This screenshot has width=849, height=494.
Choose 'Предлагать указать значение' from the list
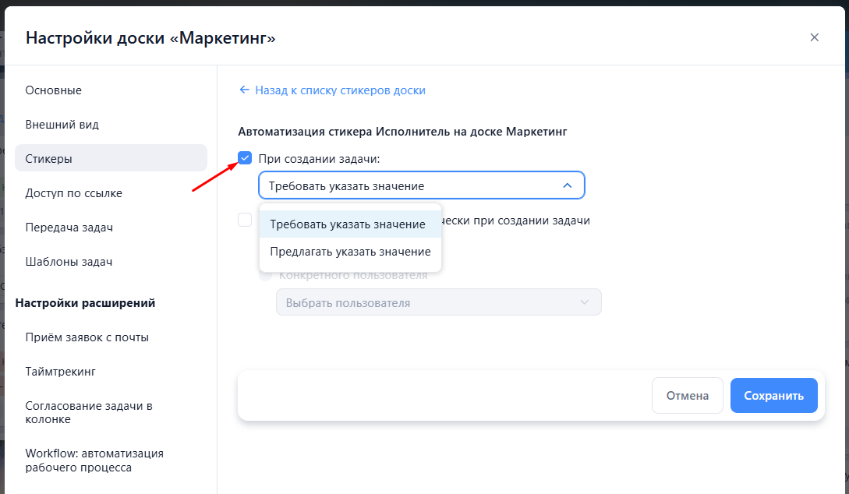pyautogui.click(x=350, y=252)
